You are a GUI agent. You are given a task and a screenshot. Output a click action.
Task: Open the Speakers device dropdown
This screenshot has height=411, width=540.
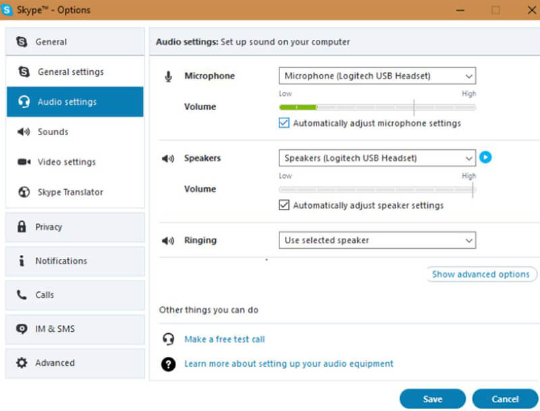pos(377,158)
